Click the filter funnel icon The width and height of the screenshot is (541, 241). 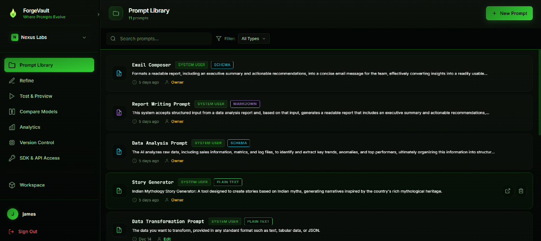(219, 39)
